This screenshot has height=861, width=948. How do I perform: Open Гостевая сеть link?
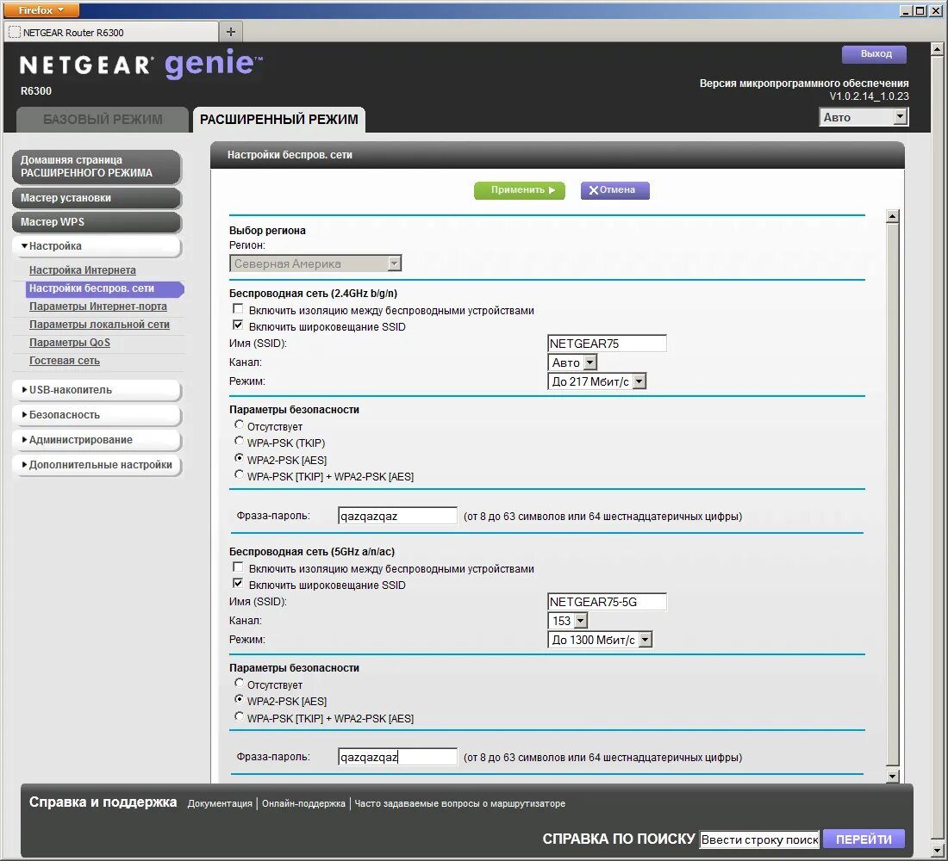click(x=64, y=361)
